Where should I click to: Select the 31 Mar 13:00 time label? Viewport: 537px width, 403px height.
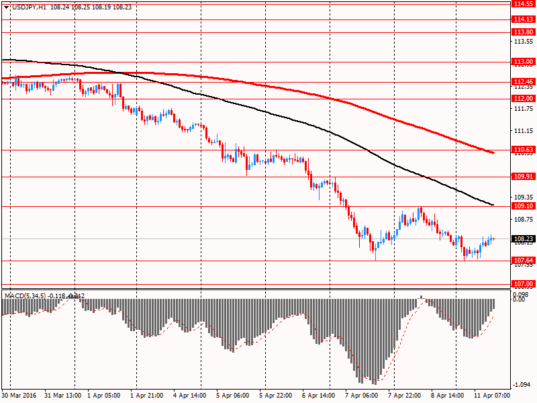[63, 396]
